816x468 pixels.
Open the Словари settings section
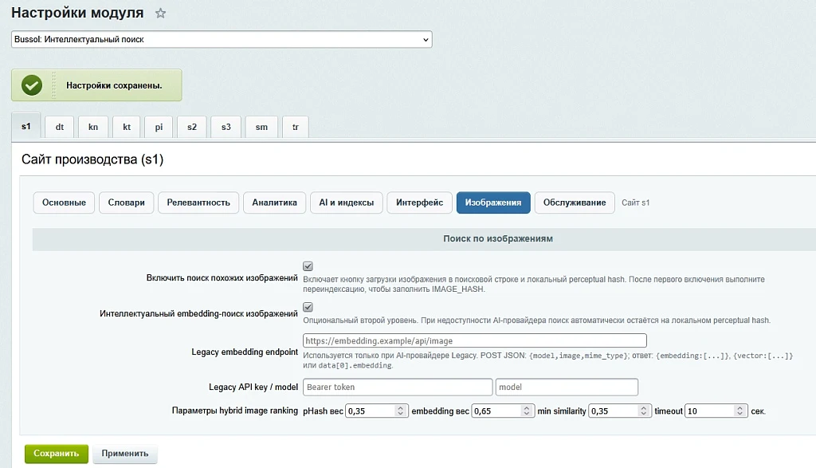tap(127, 203)
